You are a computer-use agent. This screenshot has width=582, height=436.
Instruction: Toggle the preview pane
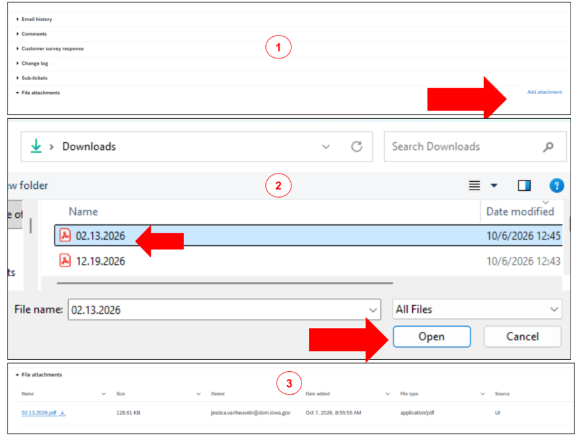[524, 186]
